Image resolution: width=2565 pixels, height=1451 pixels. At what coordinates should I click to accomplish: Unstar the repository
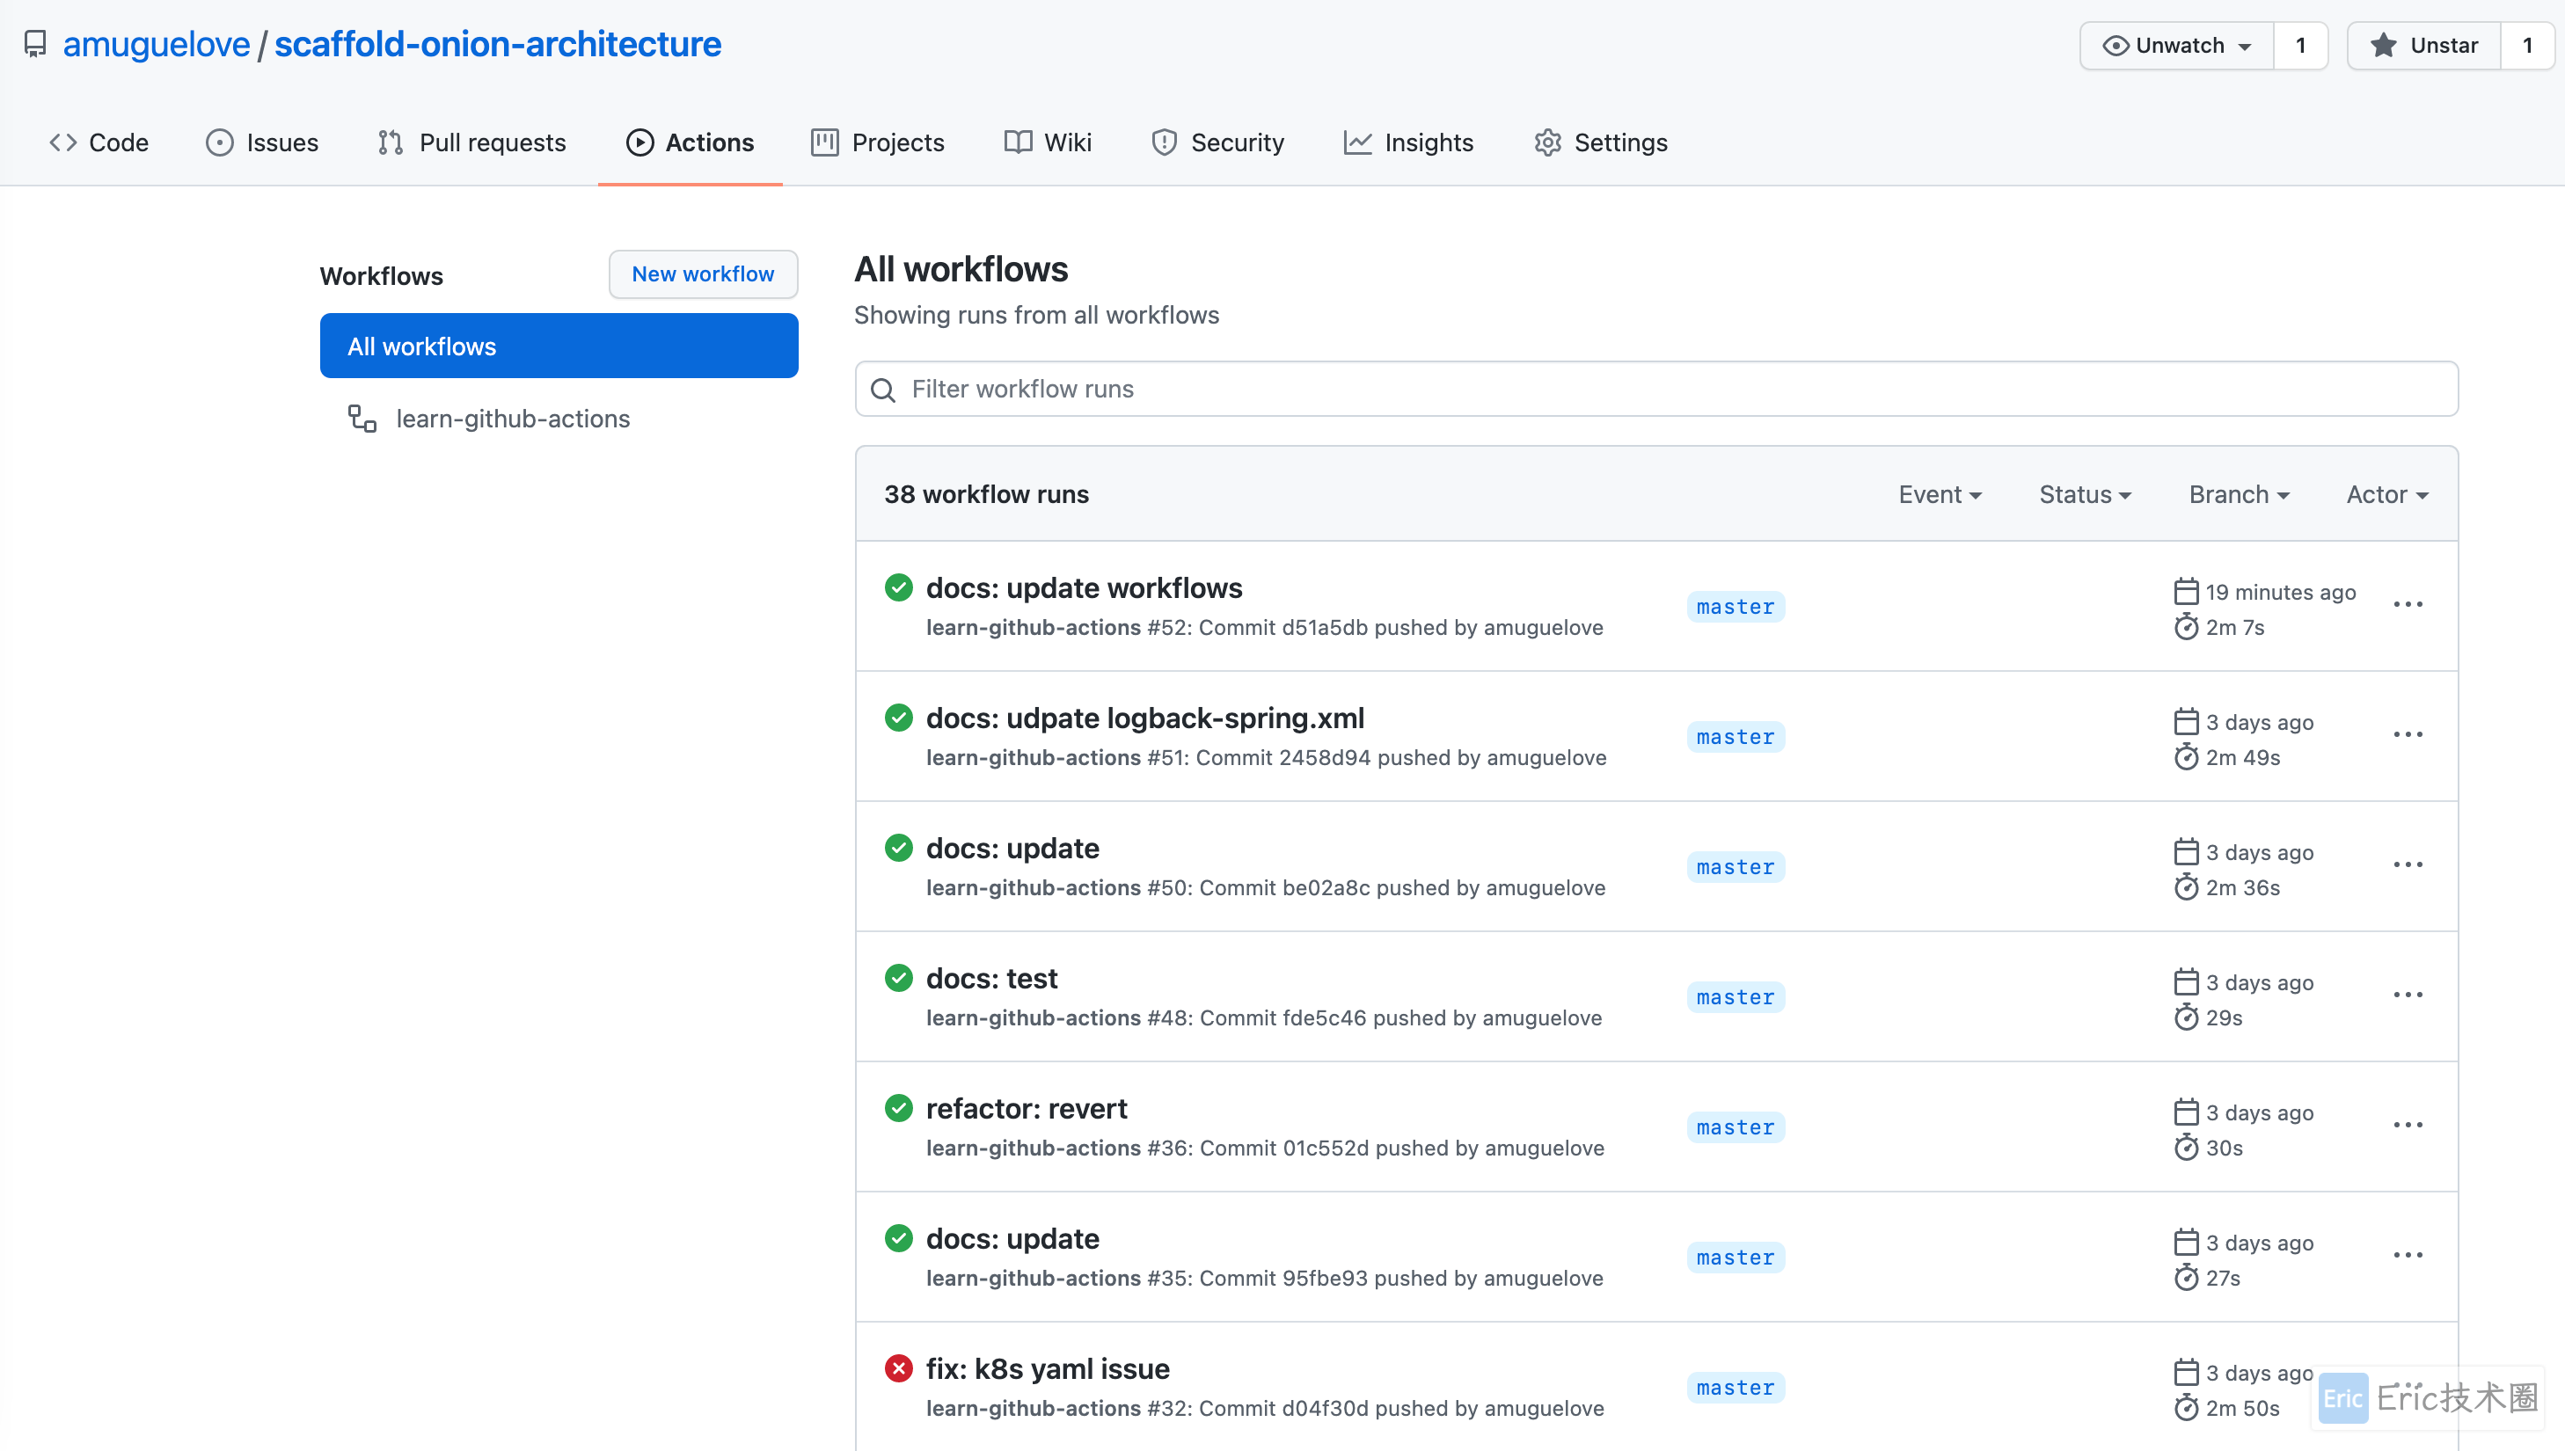[2424, 46]
